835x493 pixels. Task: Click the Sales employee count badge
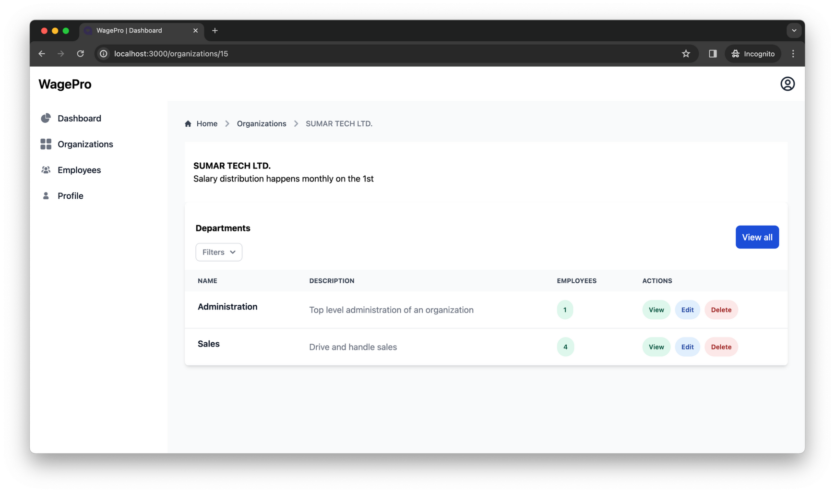(x=565, y=347)
